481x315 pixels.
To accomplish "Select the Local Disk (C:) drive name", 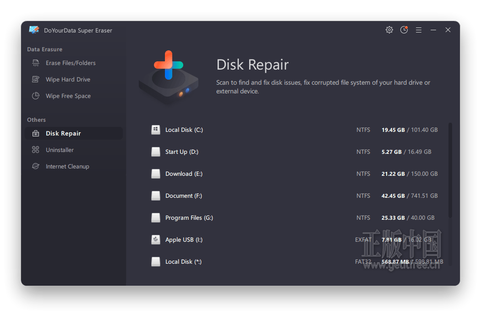I will click(x=184, y=130).
